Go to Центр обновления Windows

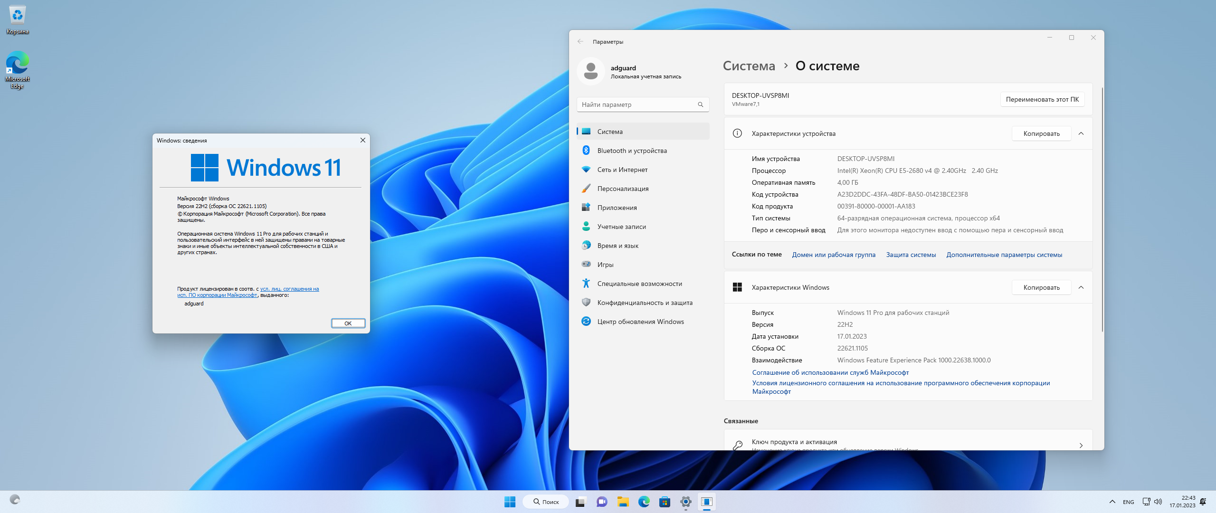tap(640, 322)
